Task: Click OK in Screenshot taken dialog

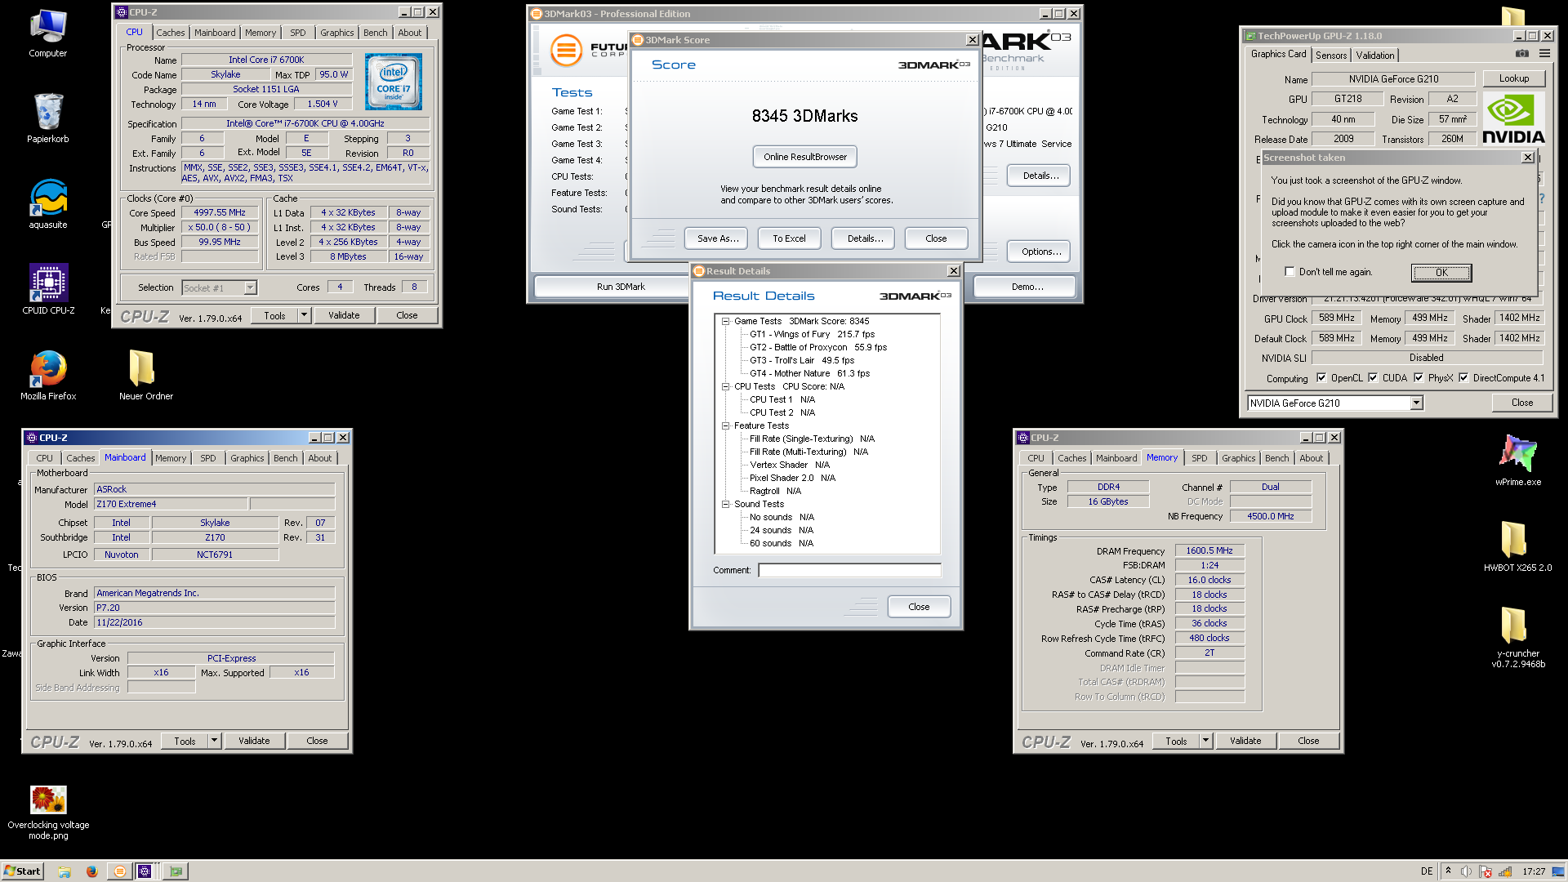Action: click(x=1441, y=273)
